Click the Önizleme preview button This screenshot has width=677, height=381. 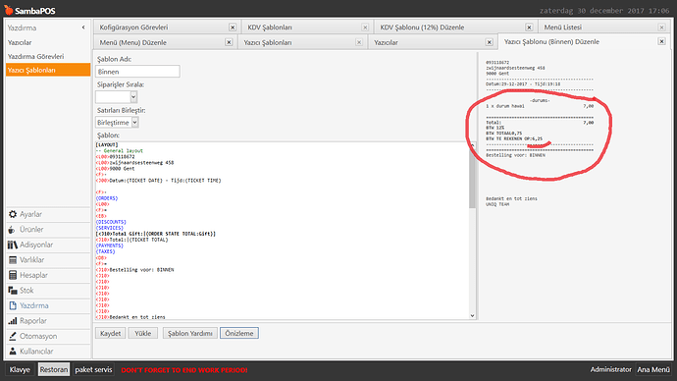point(239,333)
